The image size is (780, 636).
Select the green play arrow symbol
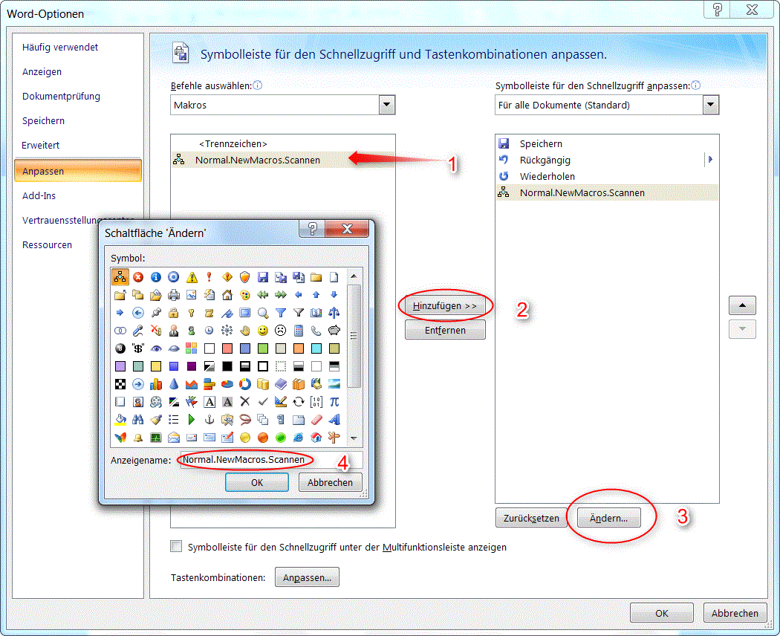(191, 419)
